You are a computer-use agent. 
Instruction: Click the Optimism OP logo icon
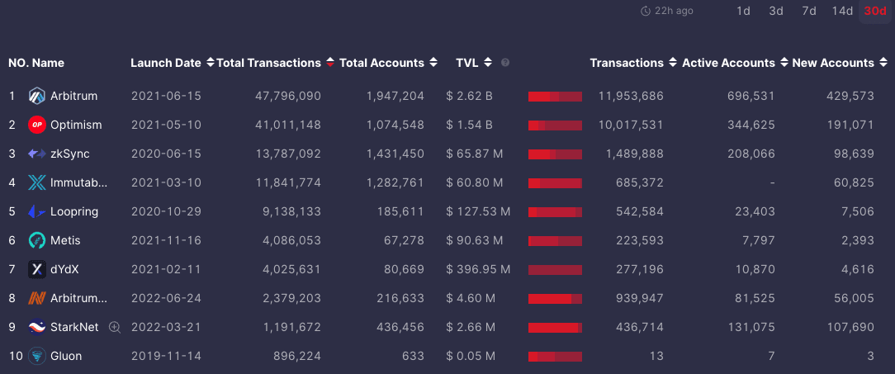coord(37,125)
